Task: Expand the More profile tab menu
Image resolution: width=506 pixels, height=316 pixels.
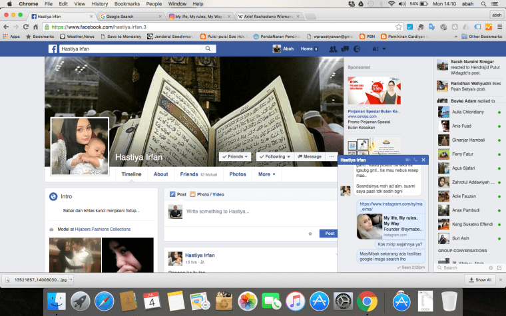Action: [266, 174]
